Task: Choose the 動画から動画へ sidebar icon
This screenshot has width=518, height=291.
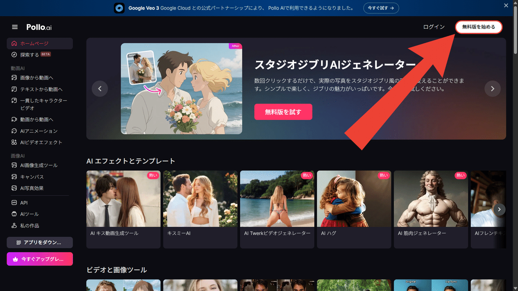Action: coord(14,119)
